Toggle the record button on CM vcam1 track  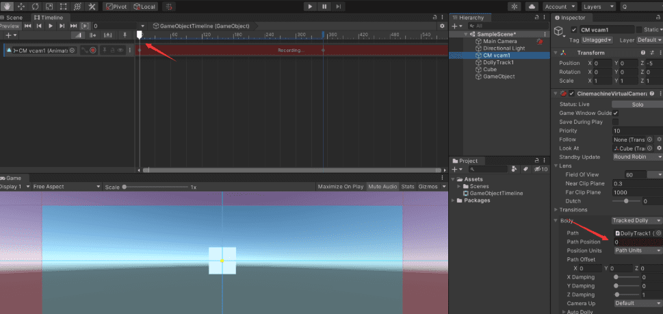92,50
